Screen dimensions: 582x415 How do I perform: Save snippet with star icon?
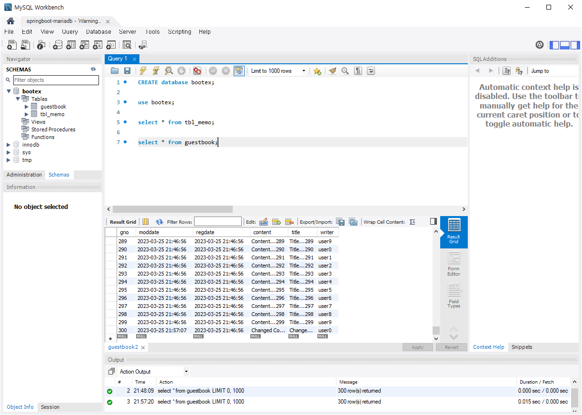(317, 71)
